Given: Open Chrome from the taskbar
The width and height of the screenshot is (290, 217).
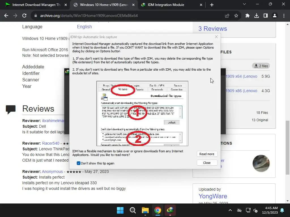Looking at the screenshot, I should tap(157, 210).
